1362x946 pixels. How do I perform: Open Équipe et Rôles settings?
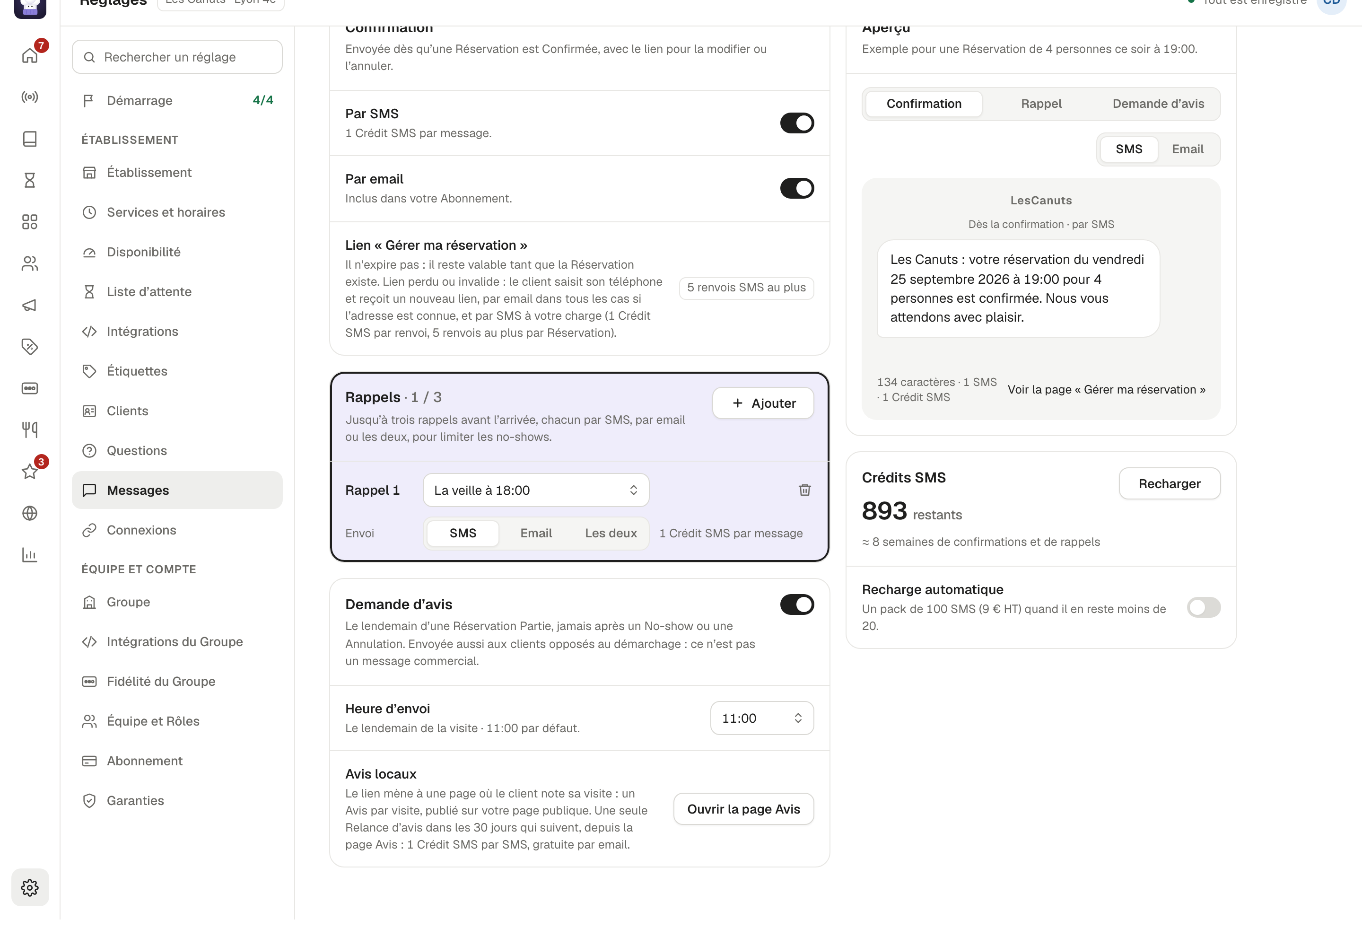pyautogui.click(x=177, y=721)
